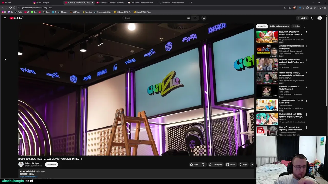Open the Dealer (1996) bookmark
This screenshot has width=328, height=184.
click(x=142, y=12)
